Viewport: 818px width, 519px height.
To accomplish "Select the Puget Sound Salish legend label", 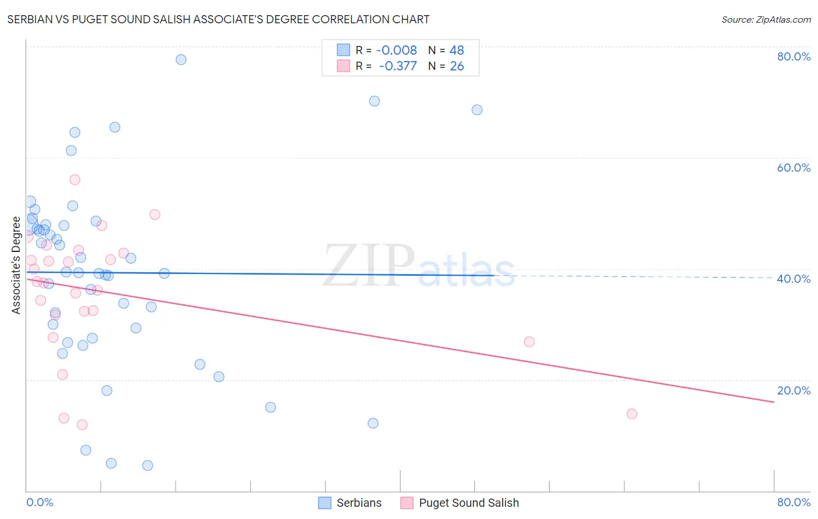I will click(x=469, y=503).
